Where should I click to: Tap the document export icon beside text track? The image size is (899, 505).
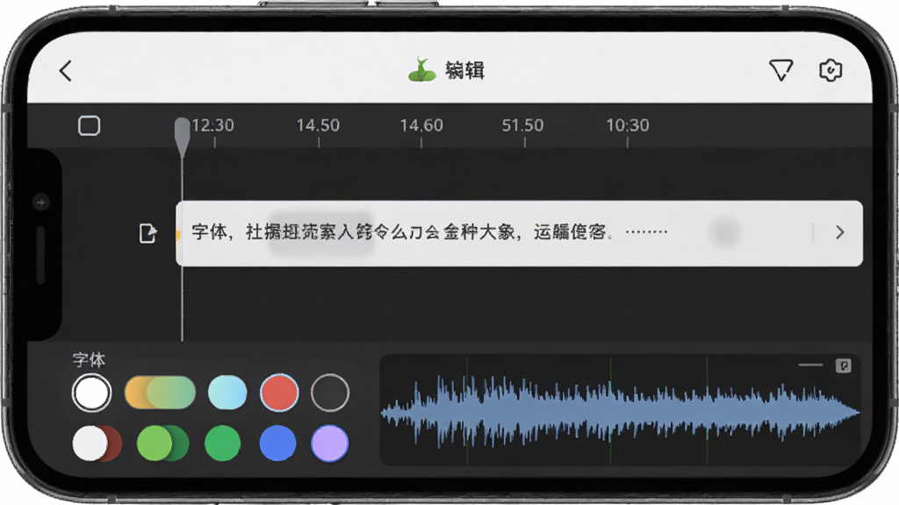(x=147, y=233)
